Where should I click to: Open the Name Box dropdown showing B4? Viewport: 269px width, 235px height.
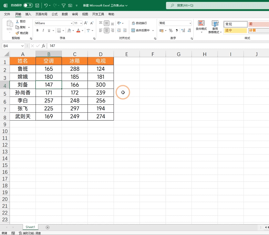(23, 46)
